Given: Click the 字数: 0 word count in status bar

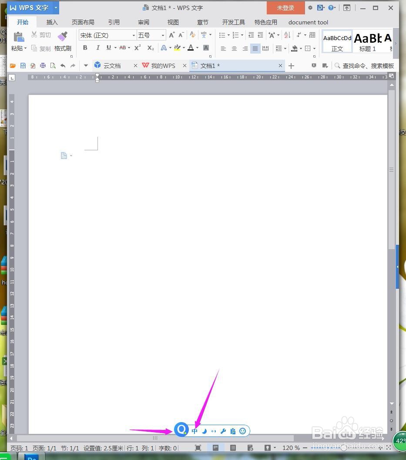Looking at the screenshot, I should [168, 448].
